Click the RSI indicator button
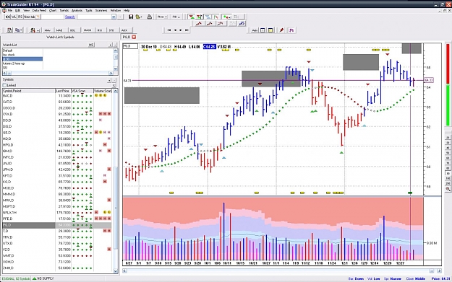This screenshot has width=452, height=282. 100,30
